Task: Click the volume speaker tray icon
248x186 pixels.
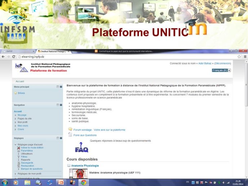Action: click(x=224, y=183)
